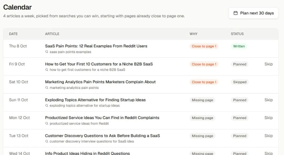Click keyword text marketing analytics pain points
Image resolution: width=284 pixels, height=155 pixels.
pyautogui.click(x=74, y=88)
